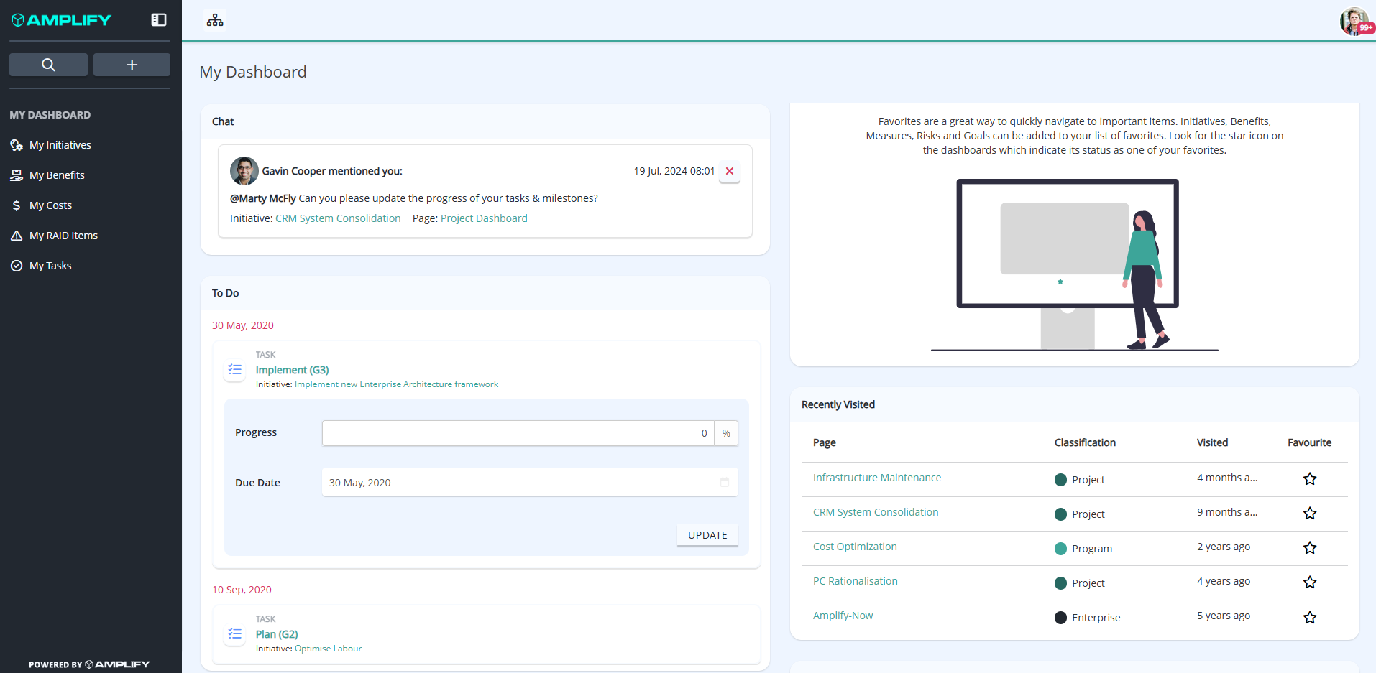Click My Initiatives icon

pyautogui.click(x=17, y=145)
